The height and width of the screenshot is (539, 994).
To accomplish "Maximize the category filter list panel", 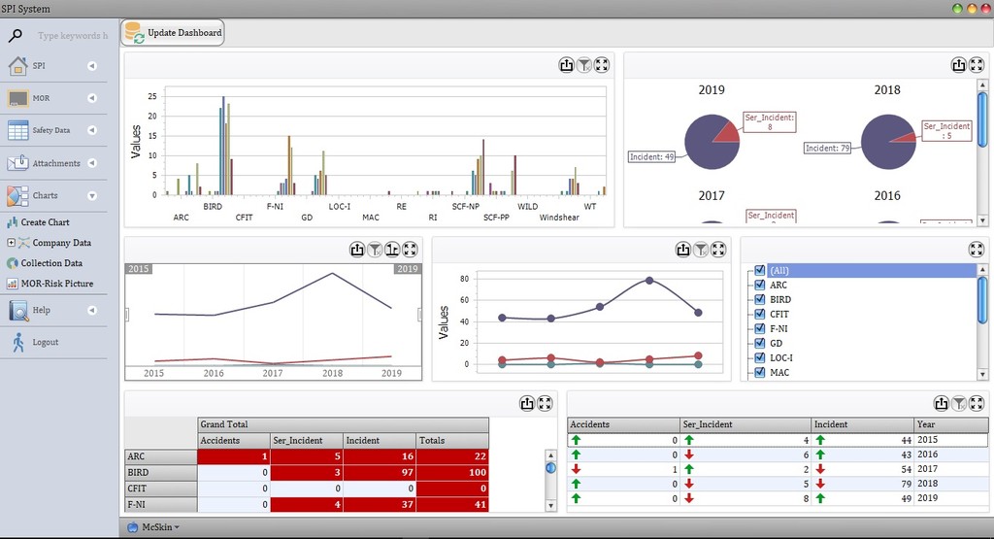I will click(x=977, y=250).
